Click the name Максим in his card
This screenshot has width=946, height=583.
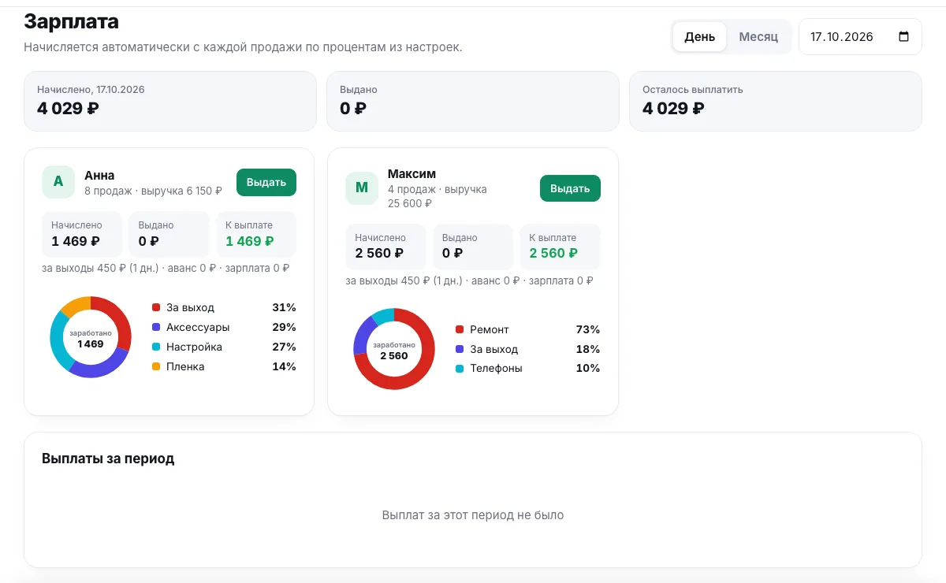point(412,173)
